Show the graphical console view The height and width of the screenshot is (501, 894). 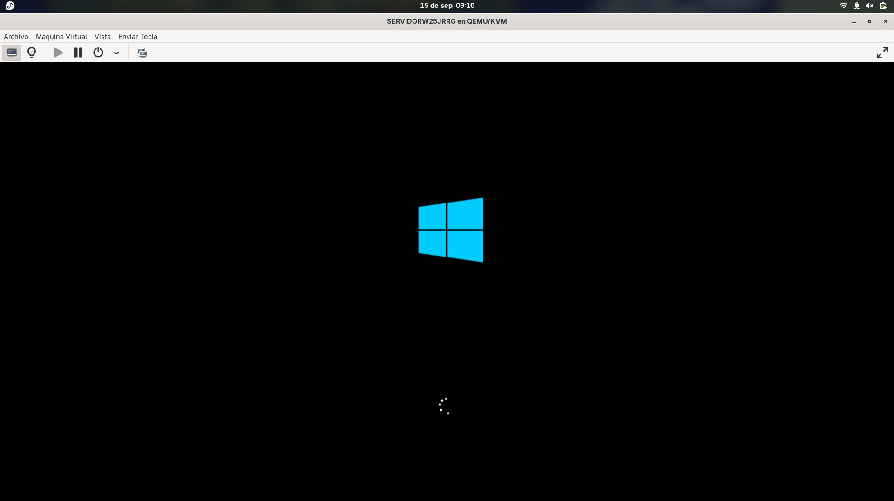point(12,53)
